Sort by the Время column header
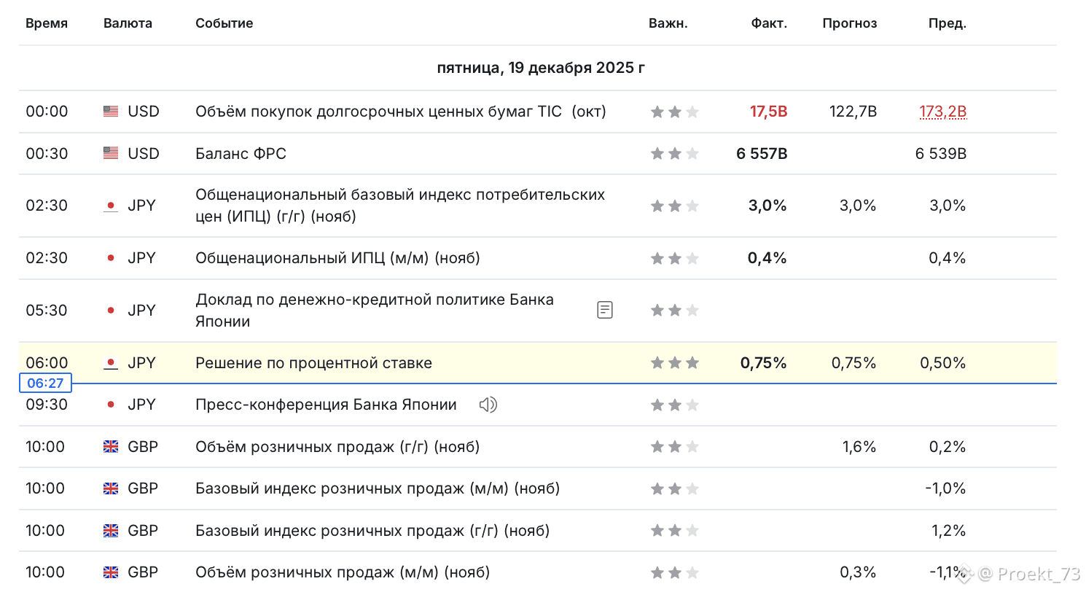Screen dimensions: 1086x592 (x=47, y=23)
